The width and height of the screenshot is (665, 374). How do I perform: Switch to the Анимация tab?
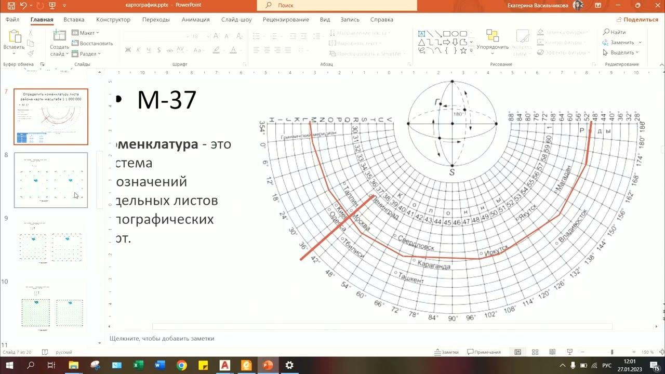195,19
